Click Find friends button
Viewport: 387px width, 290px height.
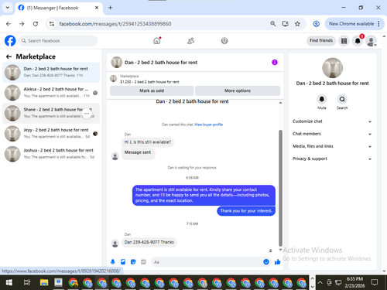[321, 40]
